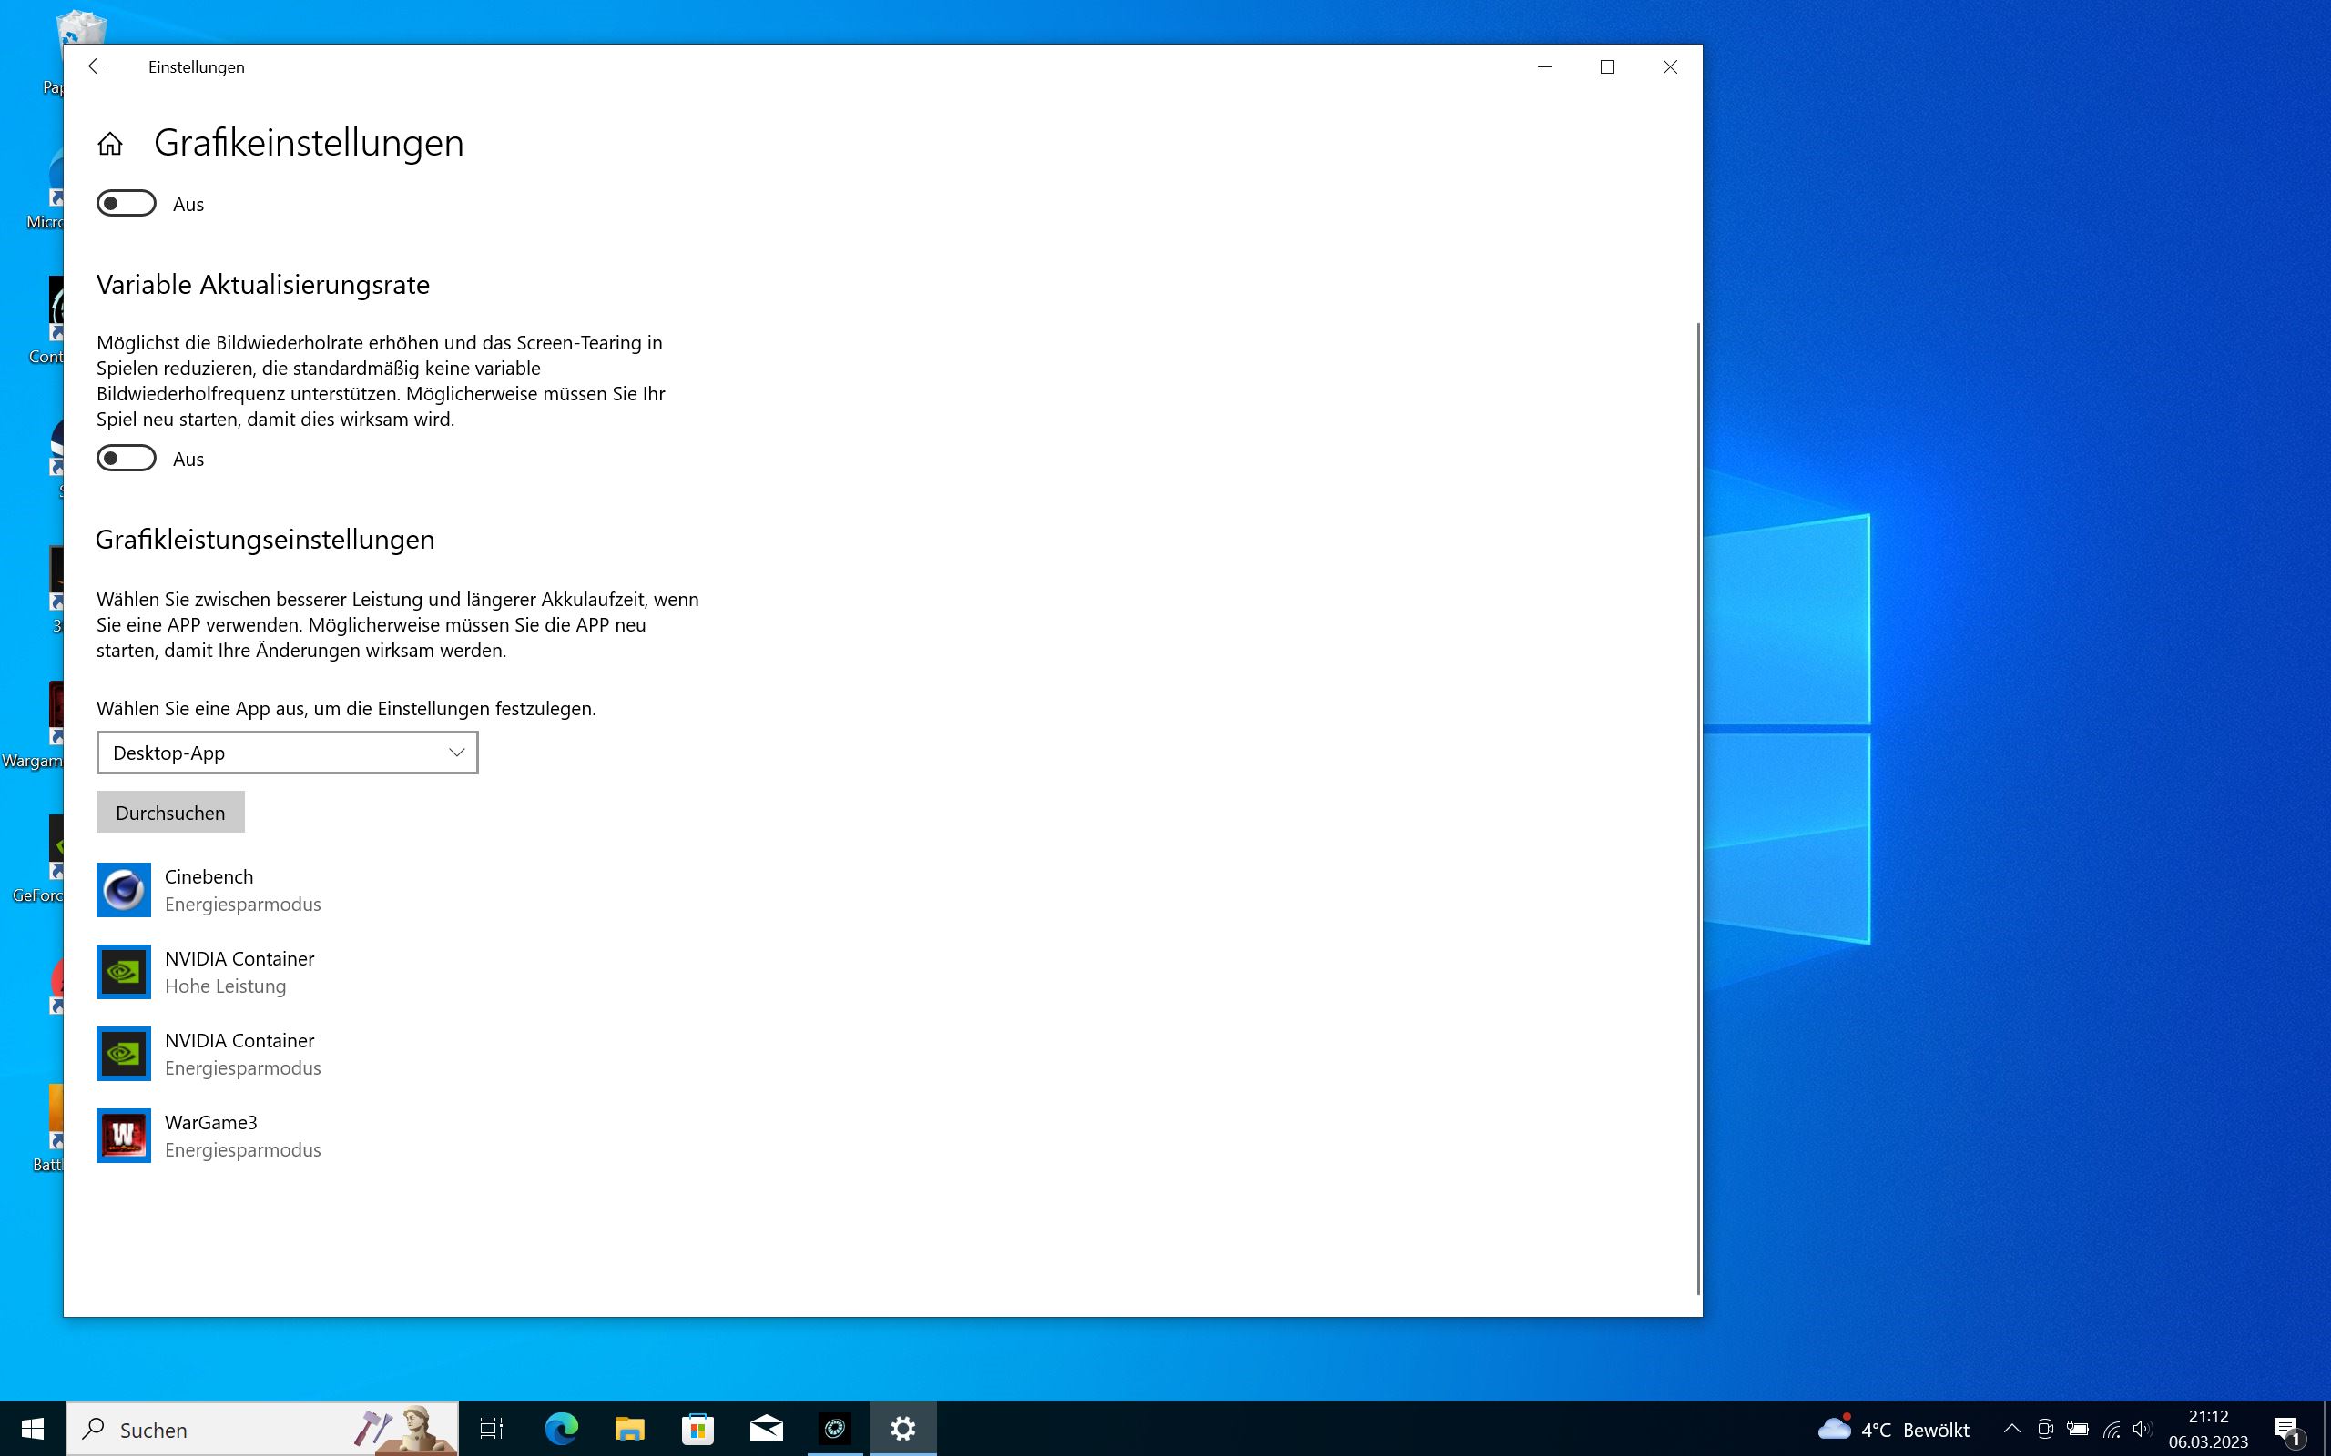The width and height of the screenshot is (2331, 1456).
Task: Click the Durchsuchen button
Action: (170, 813)
